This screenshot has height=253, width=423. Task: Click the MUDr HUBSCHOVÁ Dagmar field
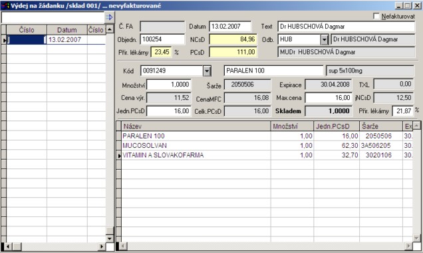(347, 52)
